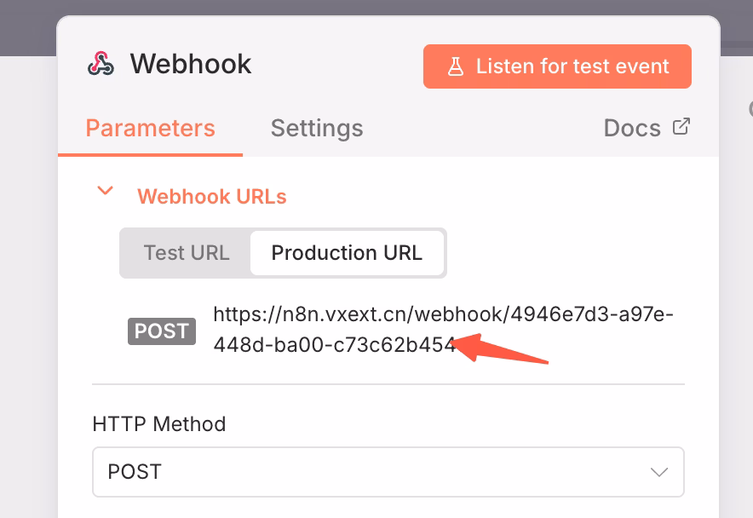Open the Docs link
The width and height of the screenshot is (753, 518).
(x=632, y=128)
